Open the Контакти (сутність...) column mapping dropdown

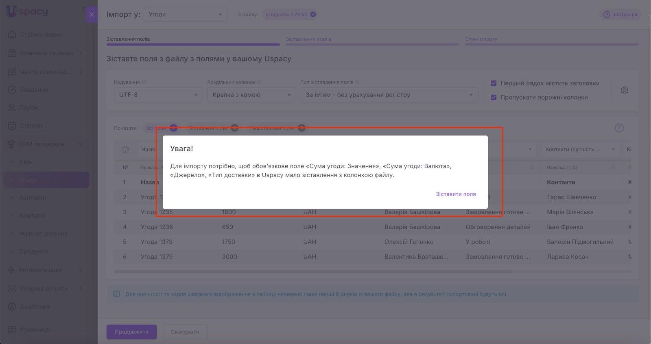tap(580, 150)
